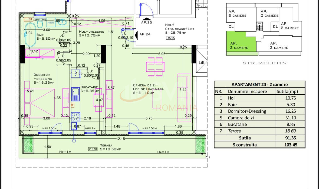Image resolution: width=319 pixels, height=189 pixels.
Task: Click the left planter icon on the Terasa
Action: coord(28,144)
